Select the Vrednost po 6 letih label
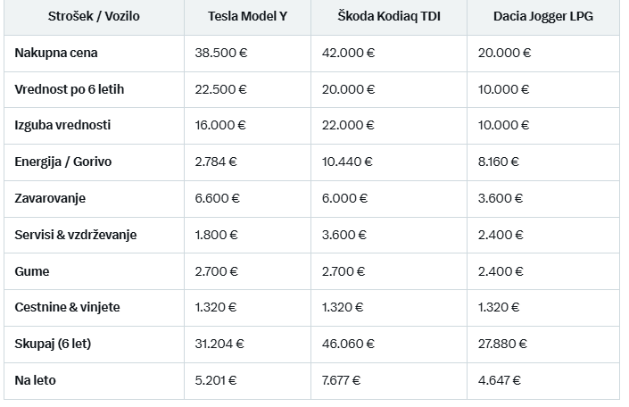Image resolution: width=629 pixels, height=407 pixels. pos(70,89)
